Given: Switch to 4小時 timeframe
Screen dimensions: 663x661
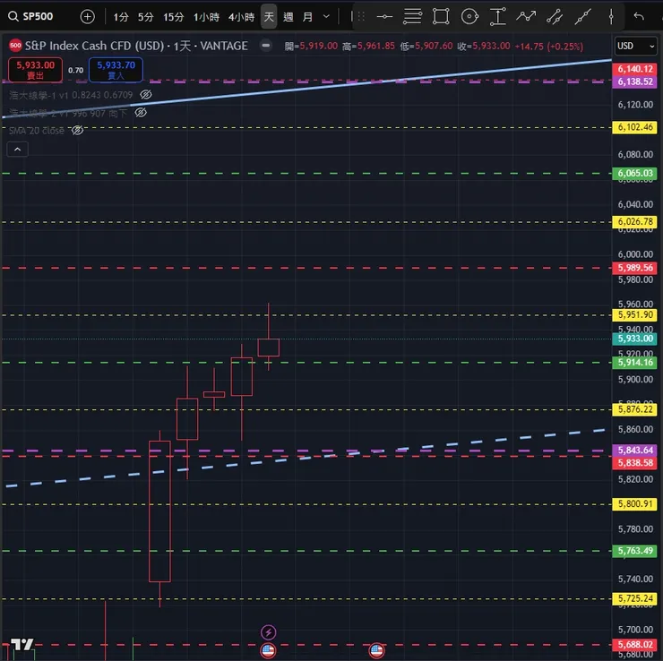Looking at the screenshot, I should click(x=241, y=17).
